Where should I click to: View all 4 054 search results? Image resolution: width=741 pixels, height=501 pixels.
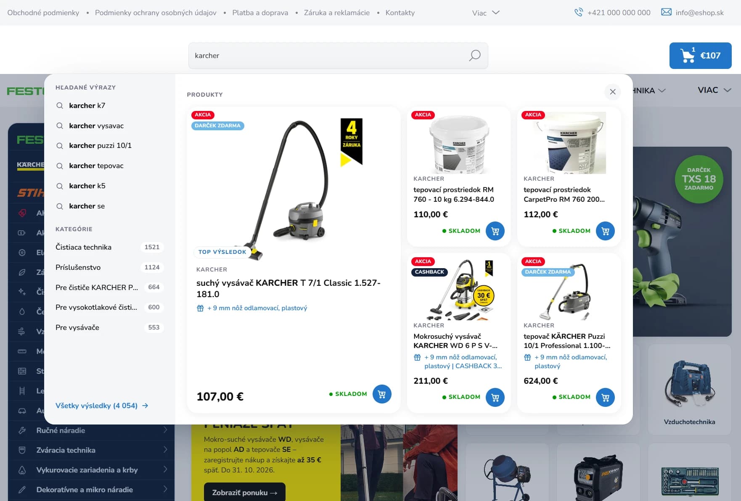102,406
